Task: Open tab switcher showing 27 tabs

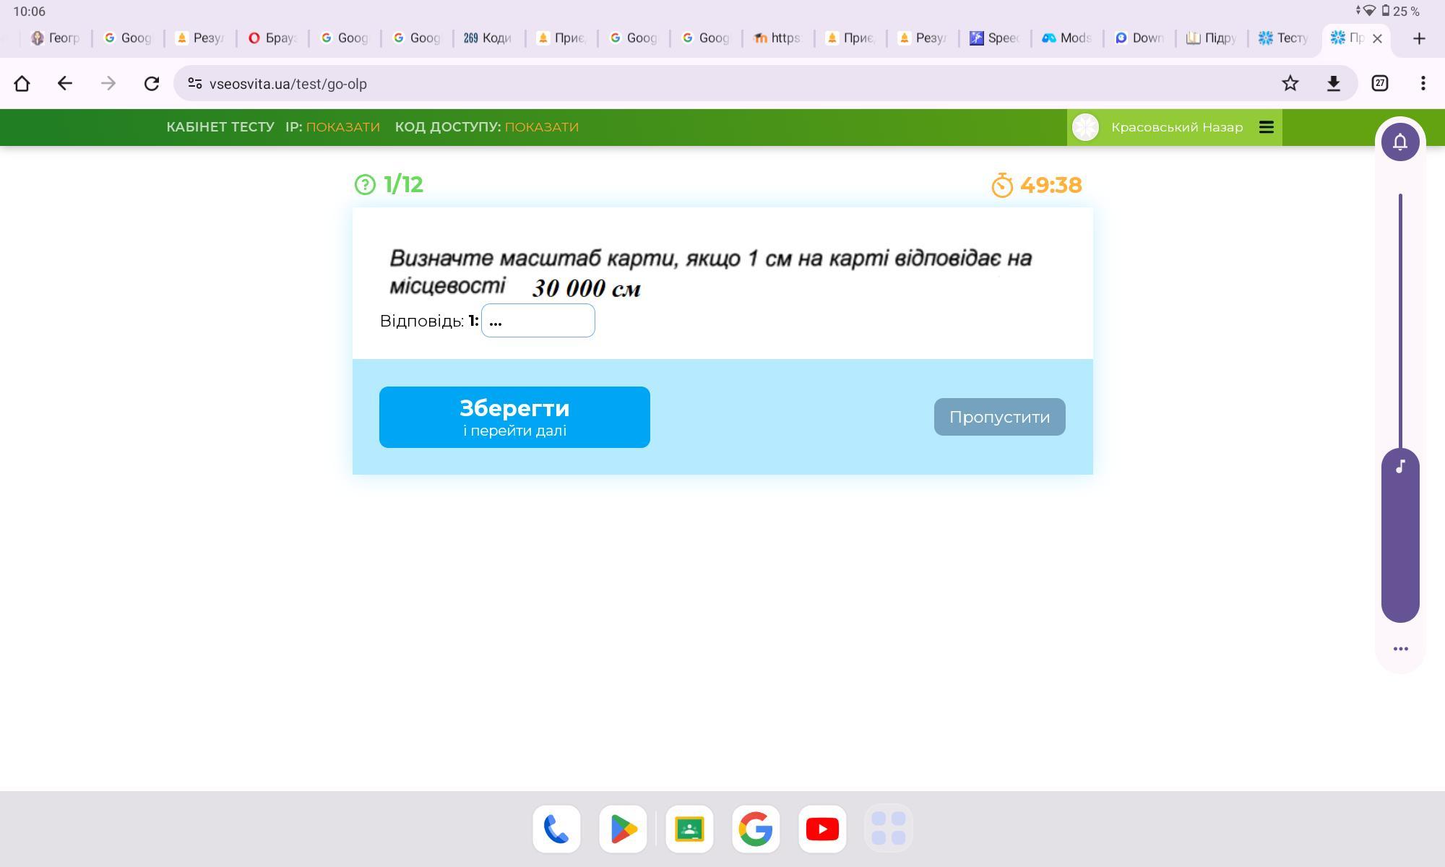Action: (x=1379, y=83)
